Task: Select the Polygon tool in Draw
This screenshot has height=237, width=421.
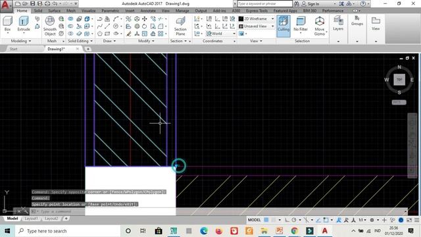Action: tap(99, 34)
